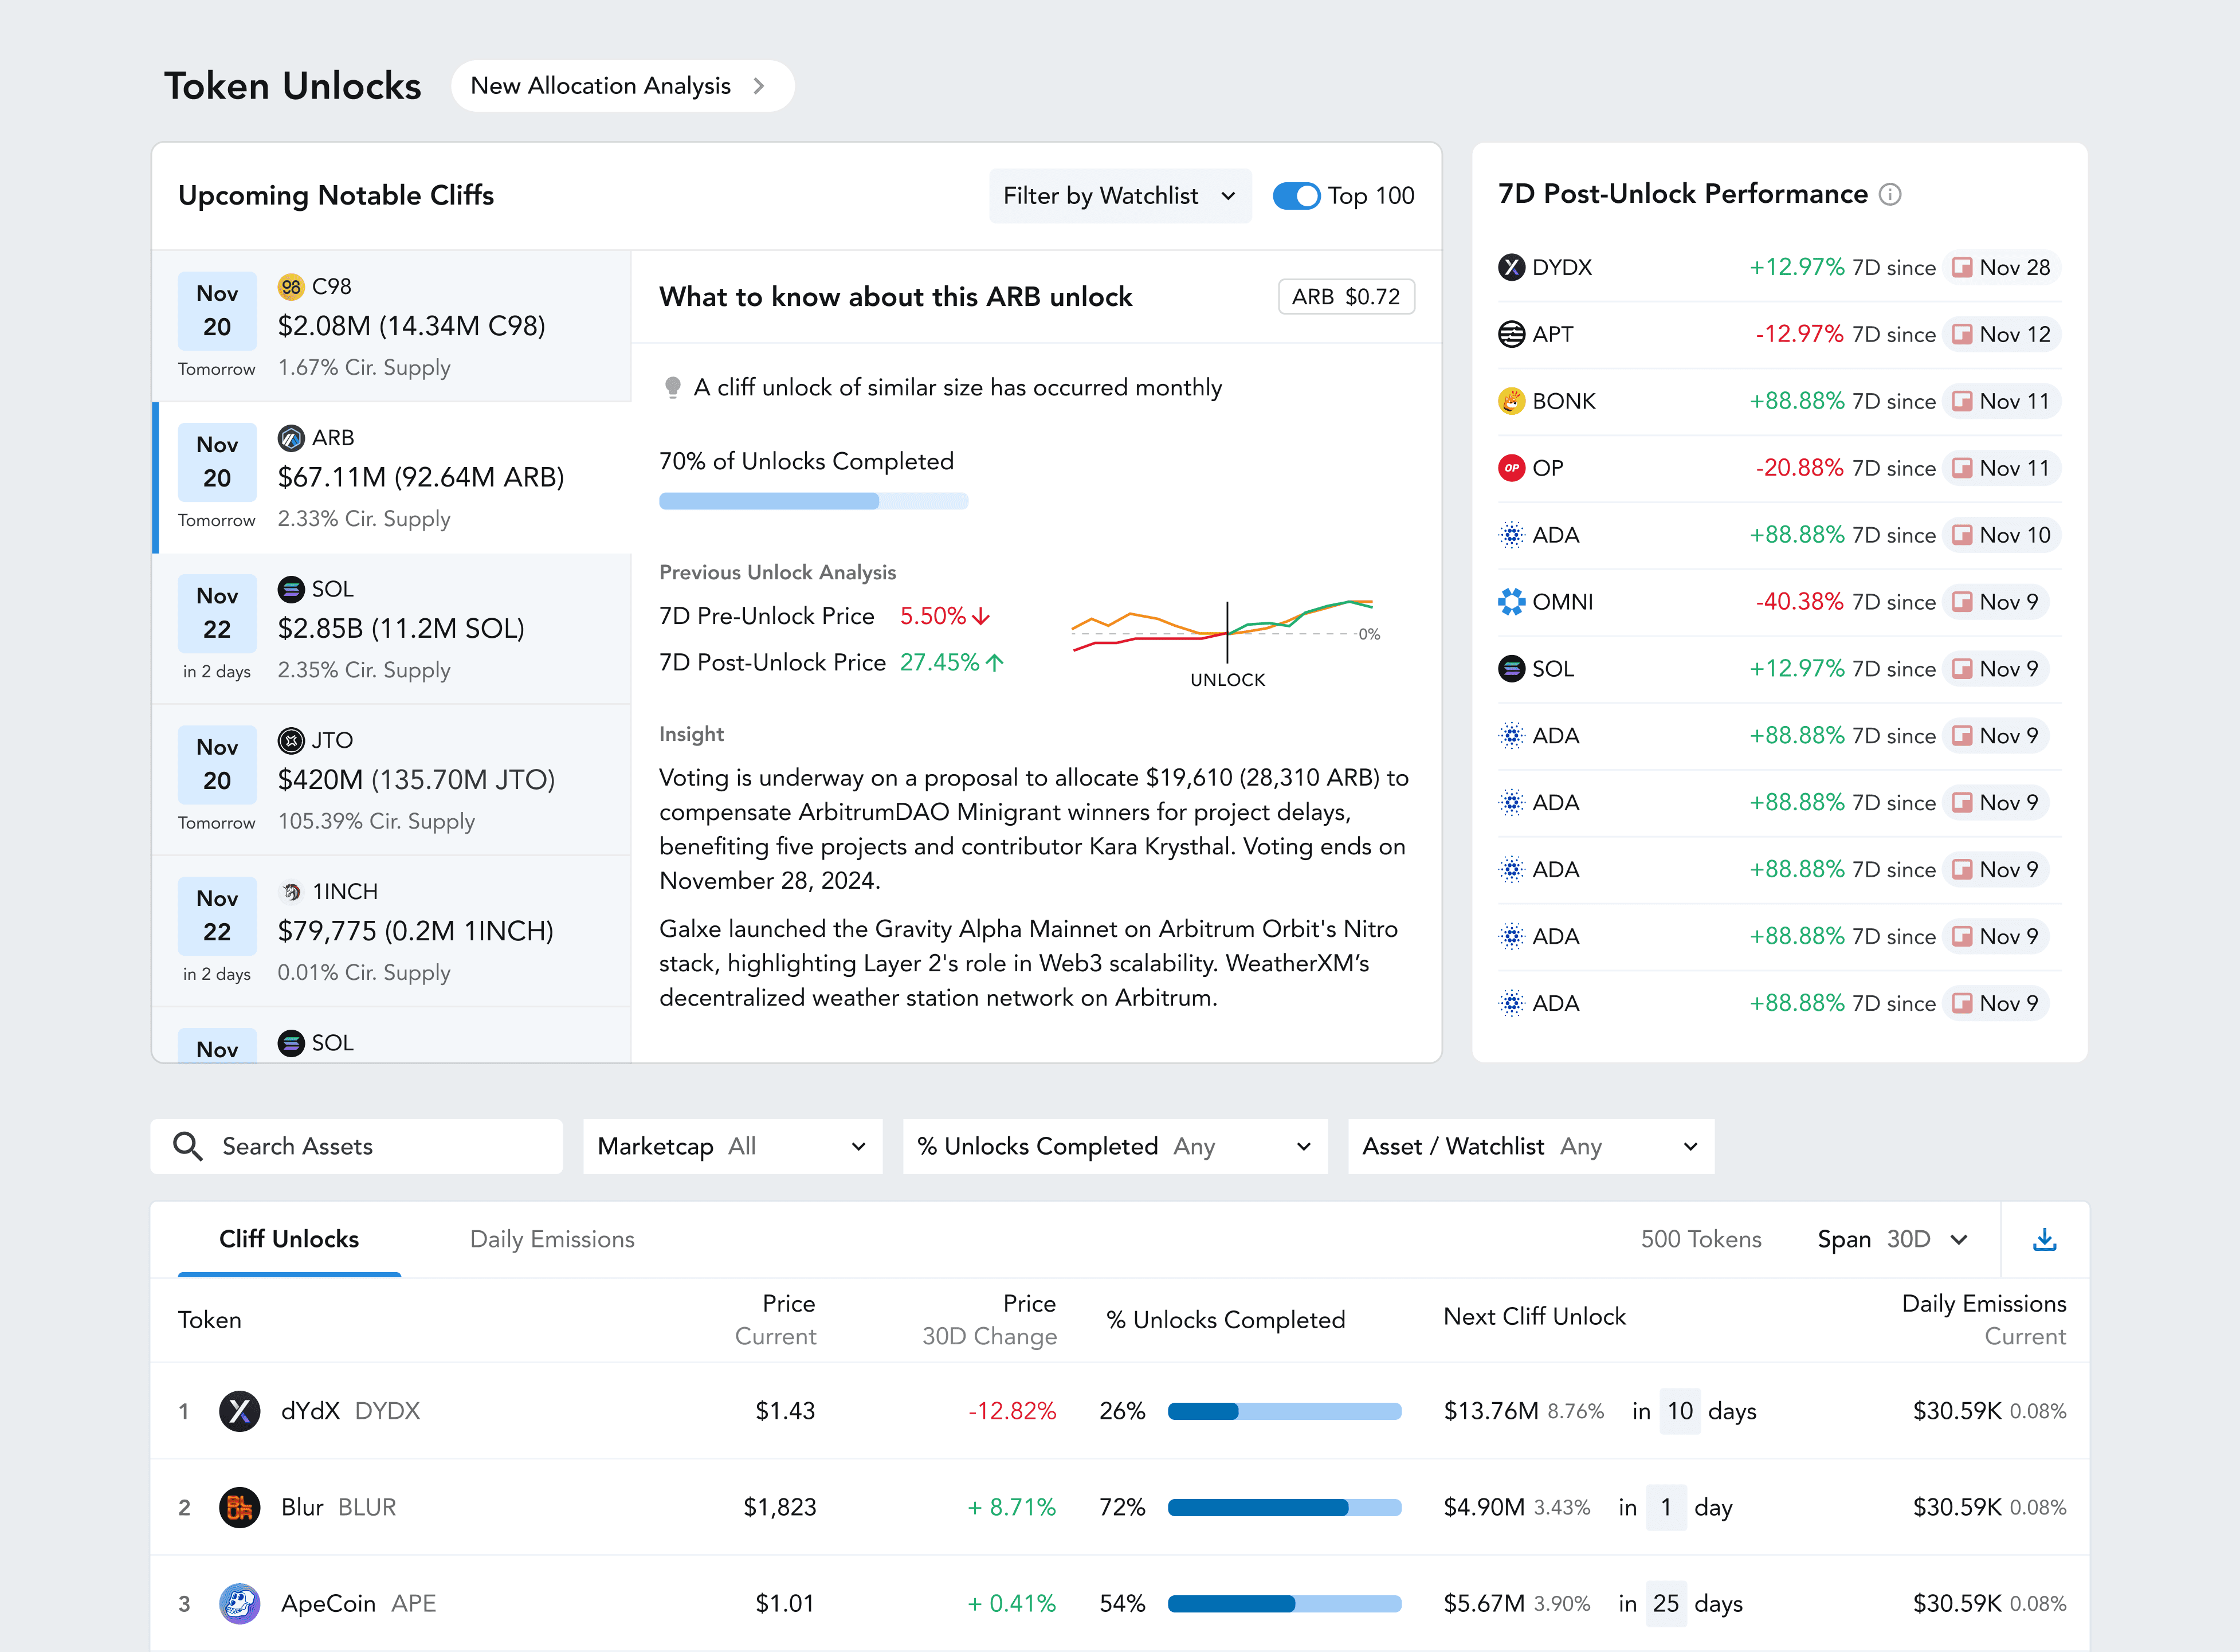Click calendar icon beside Nov 28 for DYDX

(1962, 267)
